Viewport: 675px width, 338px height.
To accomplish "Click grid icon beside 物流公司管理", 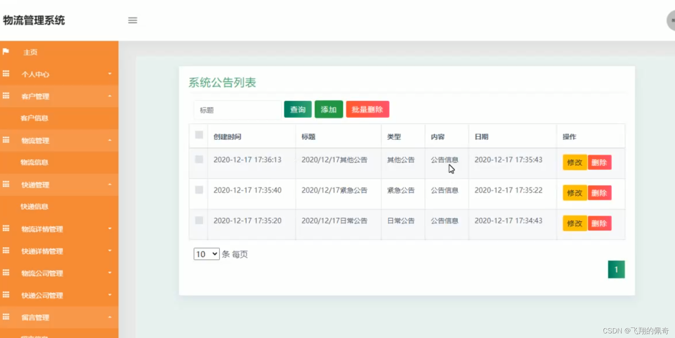I will (x=6, y=273).
